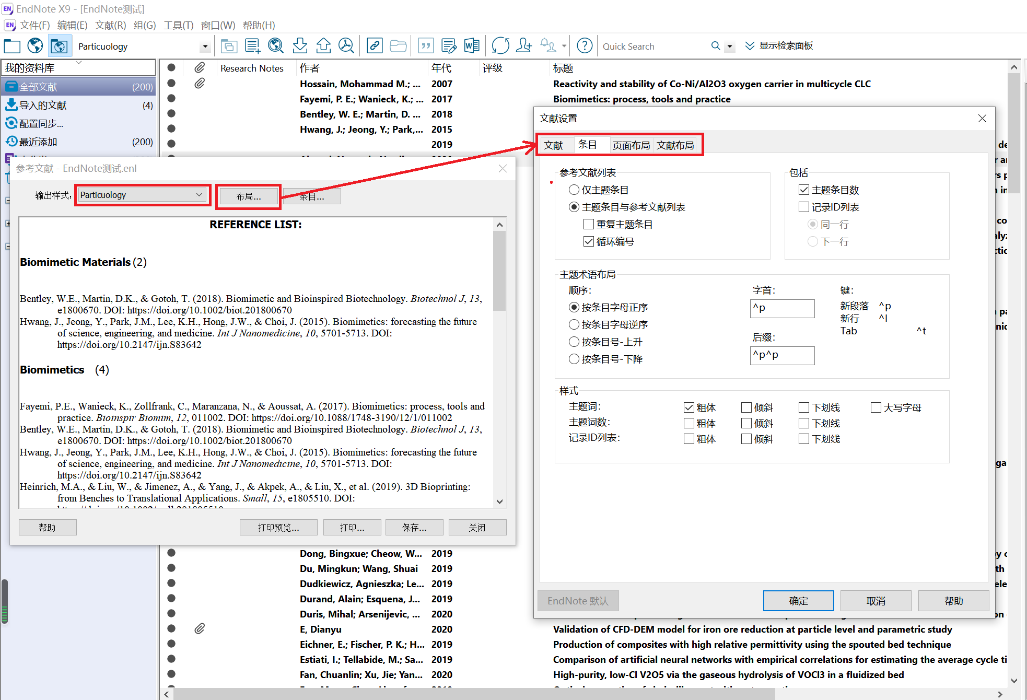Select 仅主题条目 radio button

coord(574,190)
